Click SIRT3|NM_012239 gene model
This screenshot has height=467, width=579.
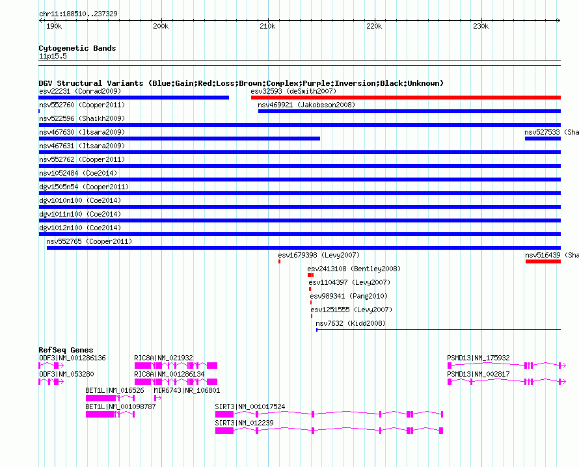click(x=329, y=431)
